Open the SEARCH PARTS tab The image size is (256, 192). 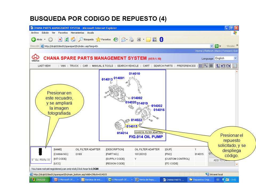click(x=163, y=66)
